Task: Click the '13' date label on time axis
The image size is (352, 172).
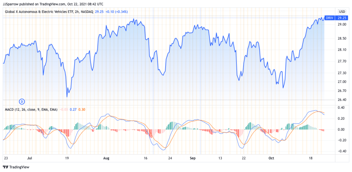Action: [220, 158]
